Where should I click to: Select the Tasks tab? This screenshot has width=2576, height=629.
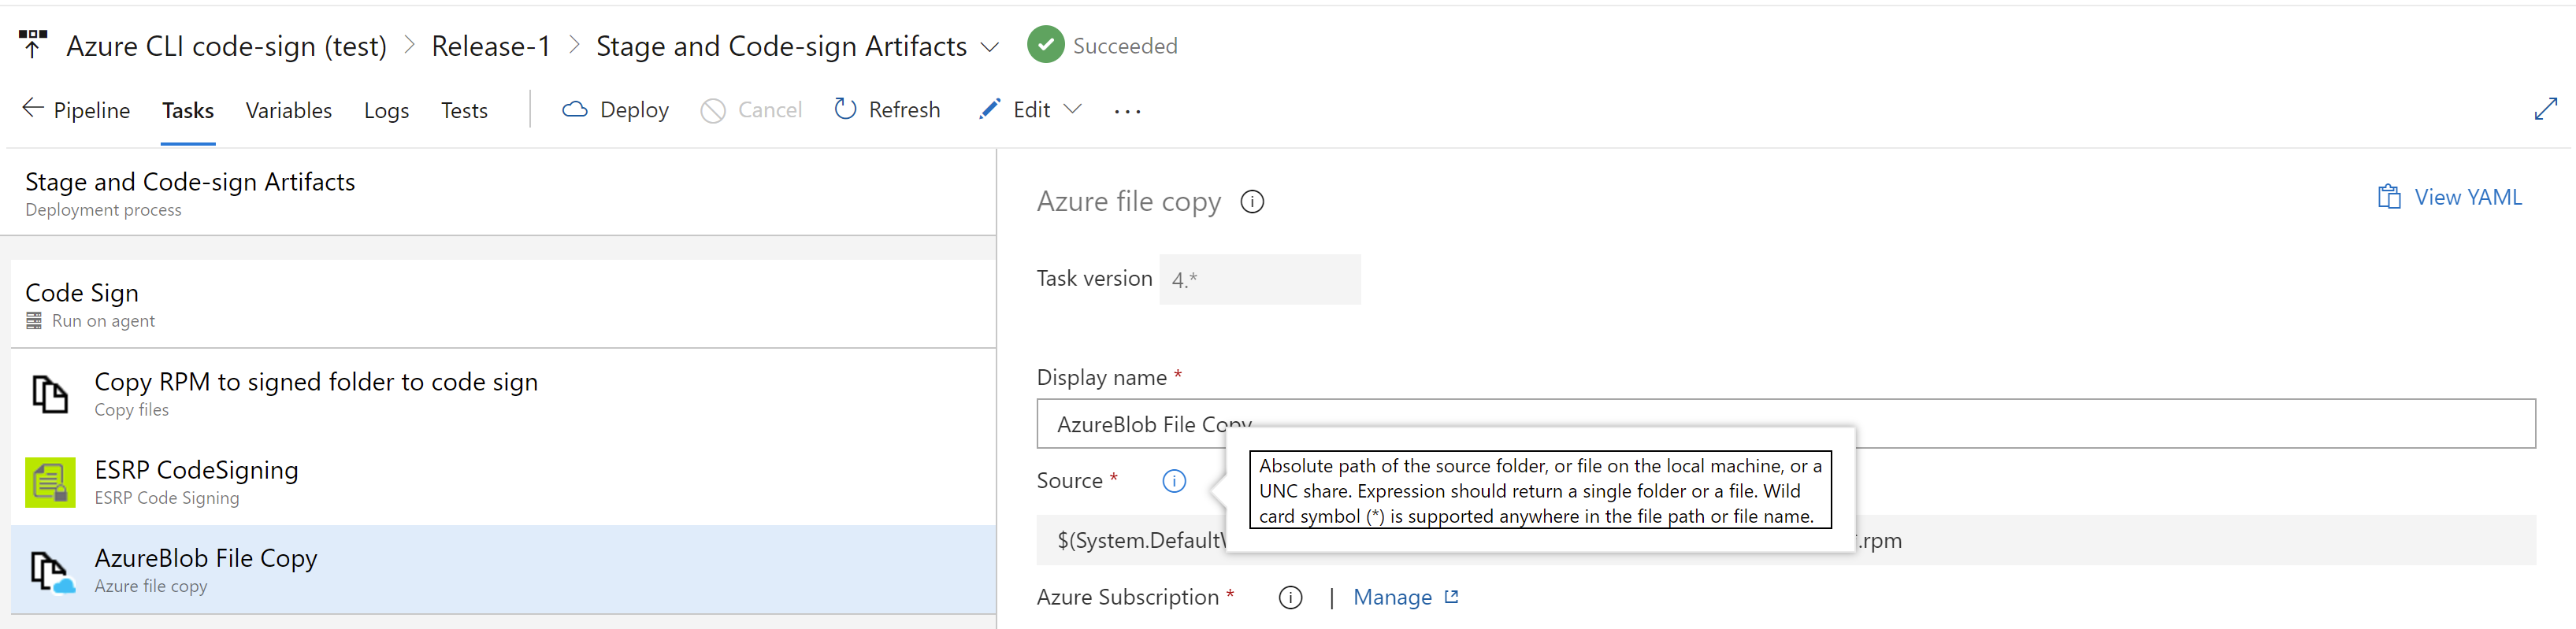click(x=188, y=110)
